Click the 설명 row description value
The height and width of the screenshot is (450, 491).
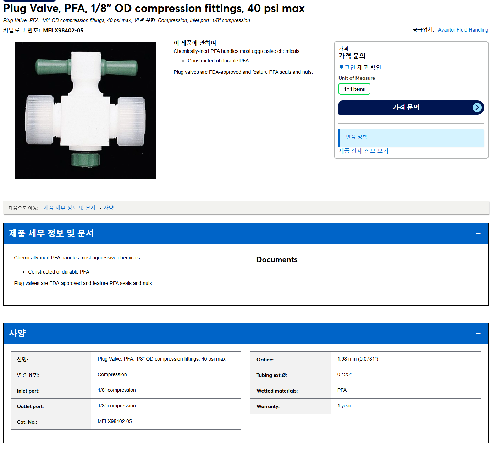161,359
